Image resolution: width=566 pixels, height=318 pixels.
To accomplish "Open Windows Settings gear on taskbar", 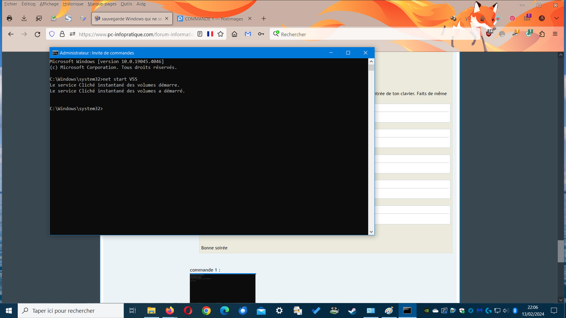I will (x=279, y=310).
